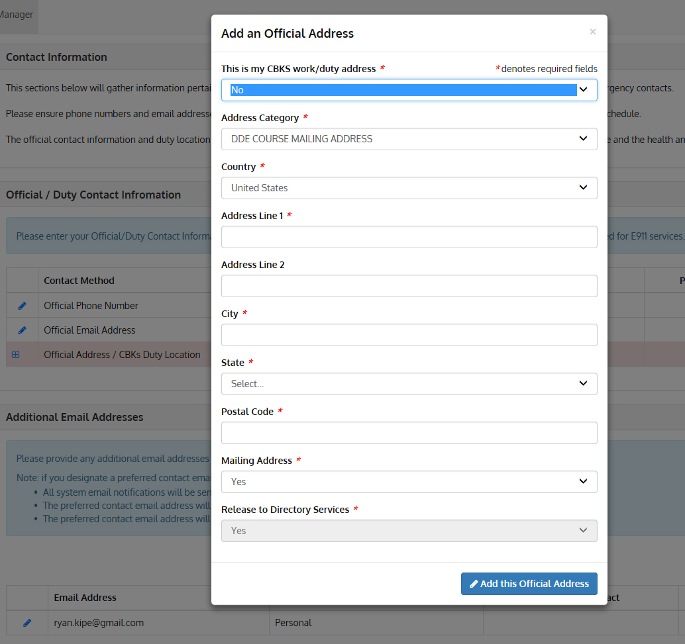
Task: Edit ryan.kipe@gmail.com pencil icon
Action: pyautogui.click(x=27, y=623)
